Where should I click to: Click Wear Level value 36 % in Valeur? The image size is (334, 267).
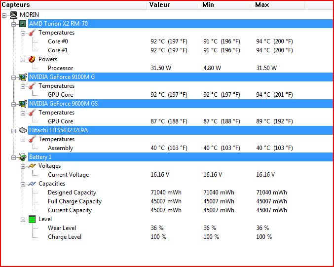(x=157, y=228)
